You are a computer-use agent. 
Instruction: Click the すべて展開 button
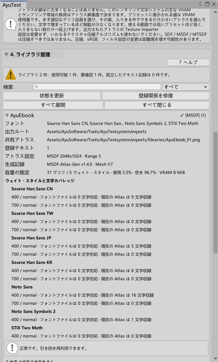[53, 105]
